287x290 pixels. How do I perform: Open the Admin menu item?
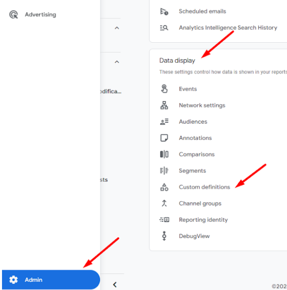[51, 279]
